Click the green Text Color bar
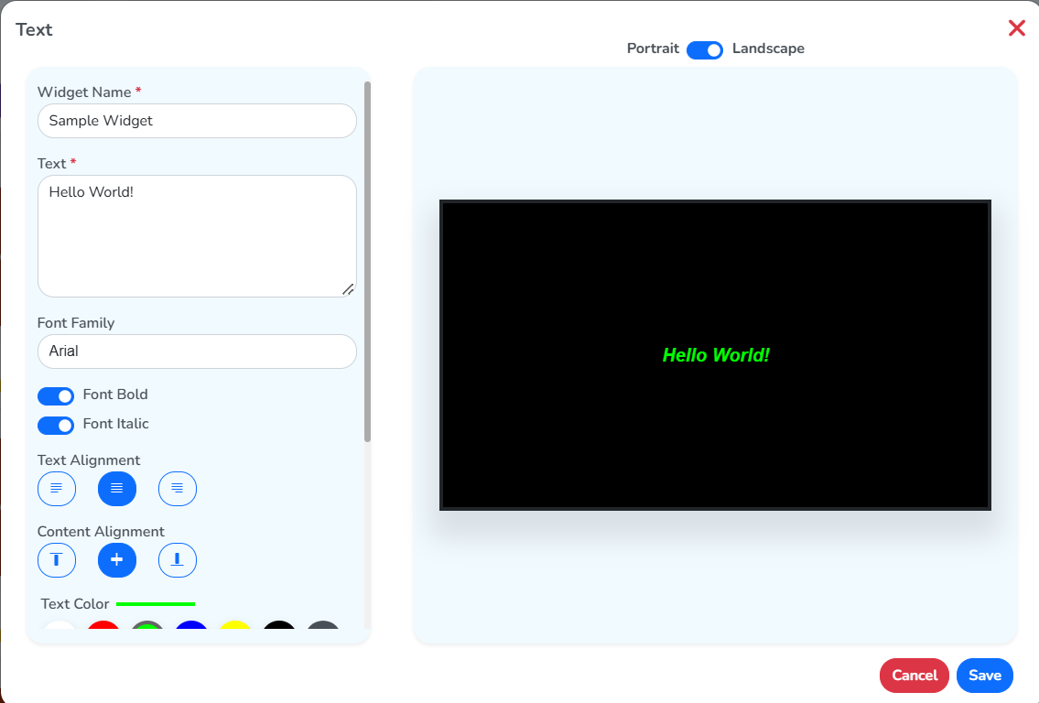This screenshot has width=1039, height=703. tap(156, 603)
